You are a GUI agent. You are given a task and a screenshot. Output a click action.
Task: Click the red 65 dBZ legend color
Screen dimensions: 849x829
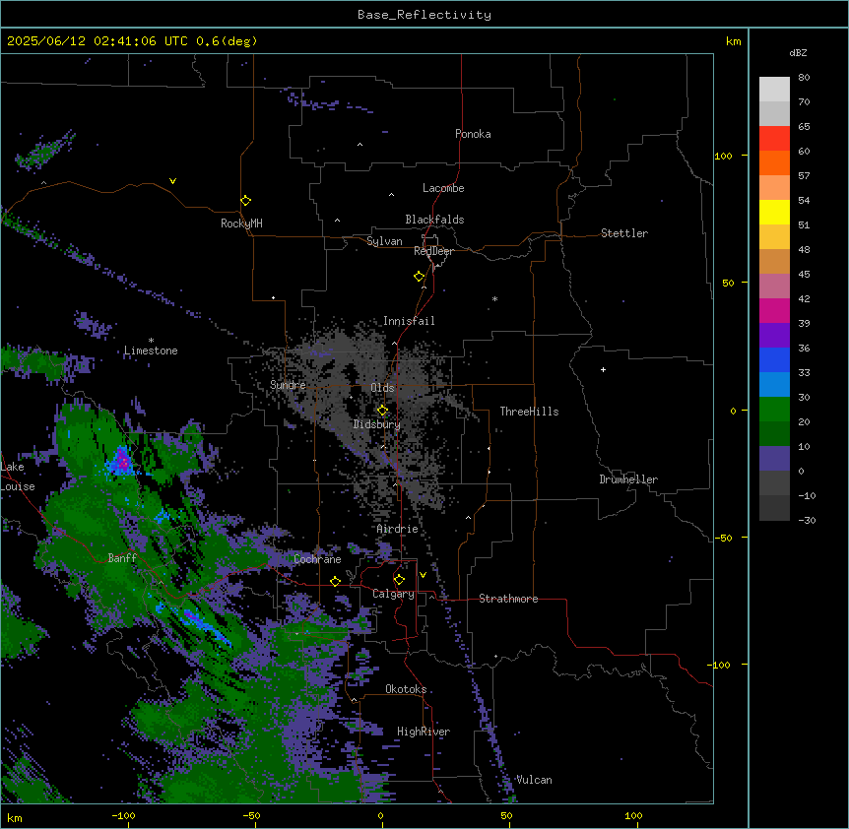point(774,138)
